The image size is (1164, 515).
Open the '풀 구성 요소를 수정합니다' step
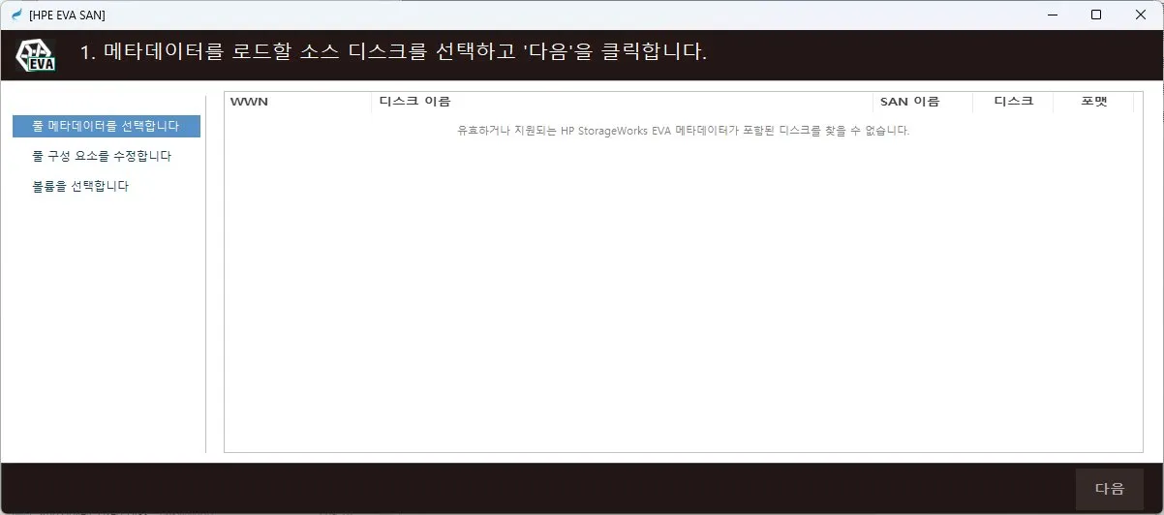click(x=102, y=156)
